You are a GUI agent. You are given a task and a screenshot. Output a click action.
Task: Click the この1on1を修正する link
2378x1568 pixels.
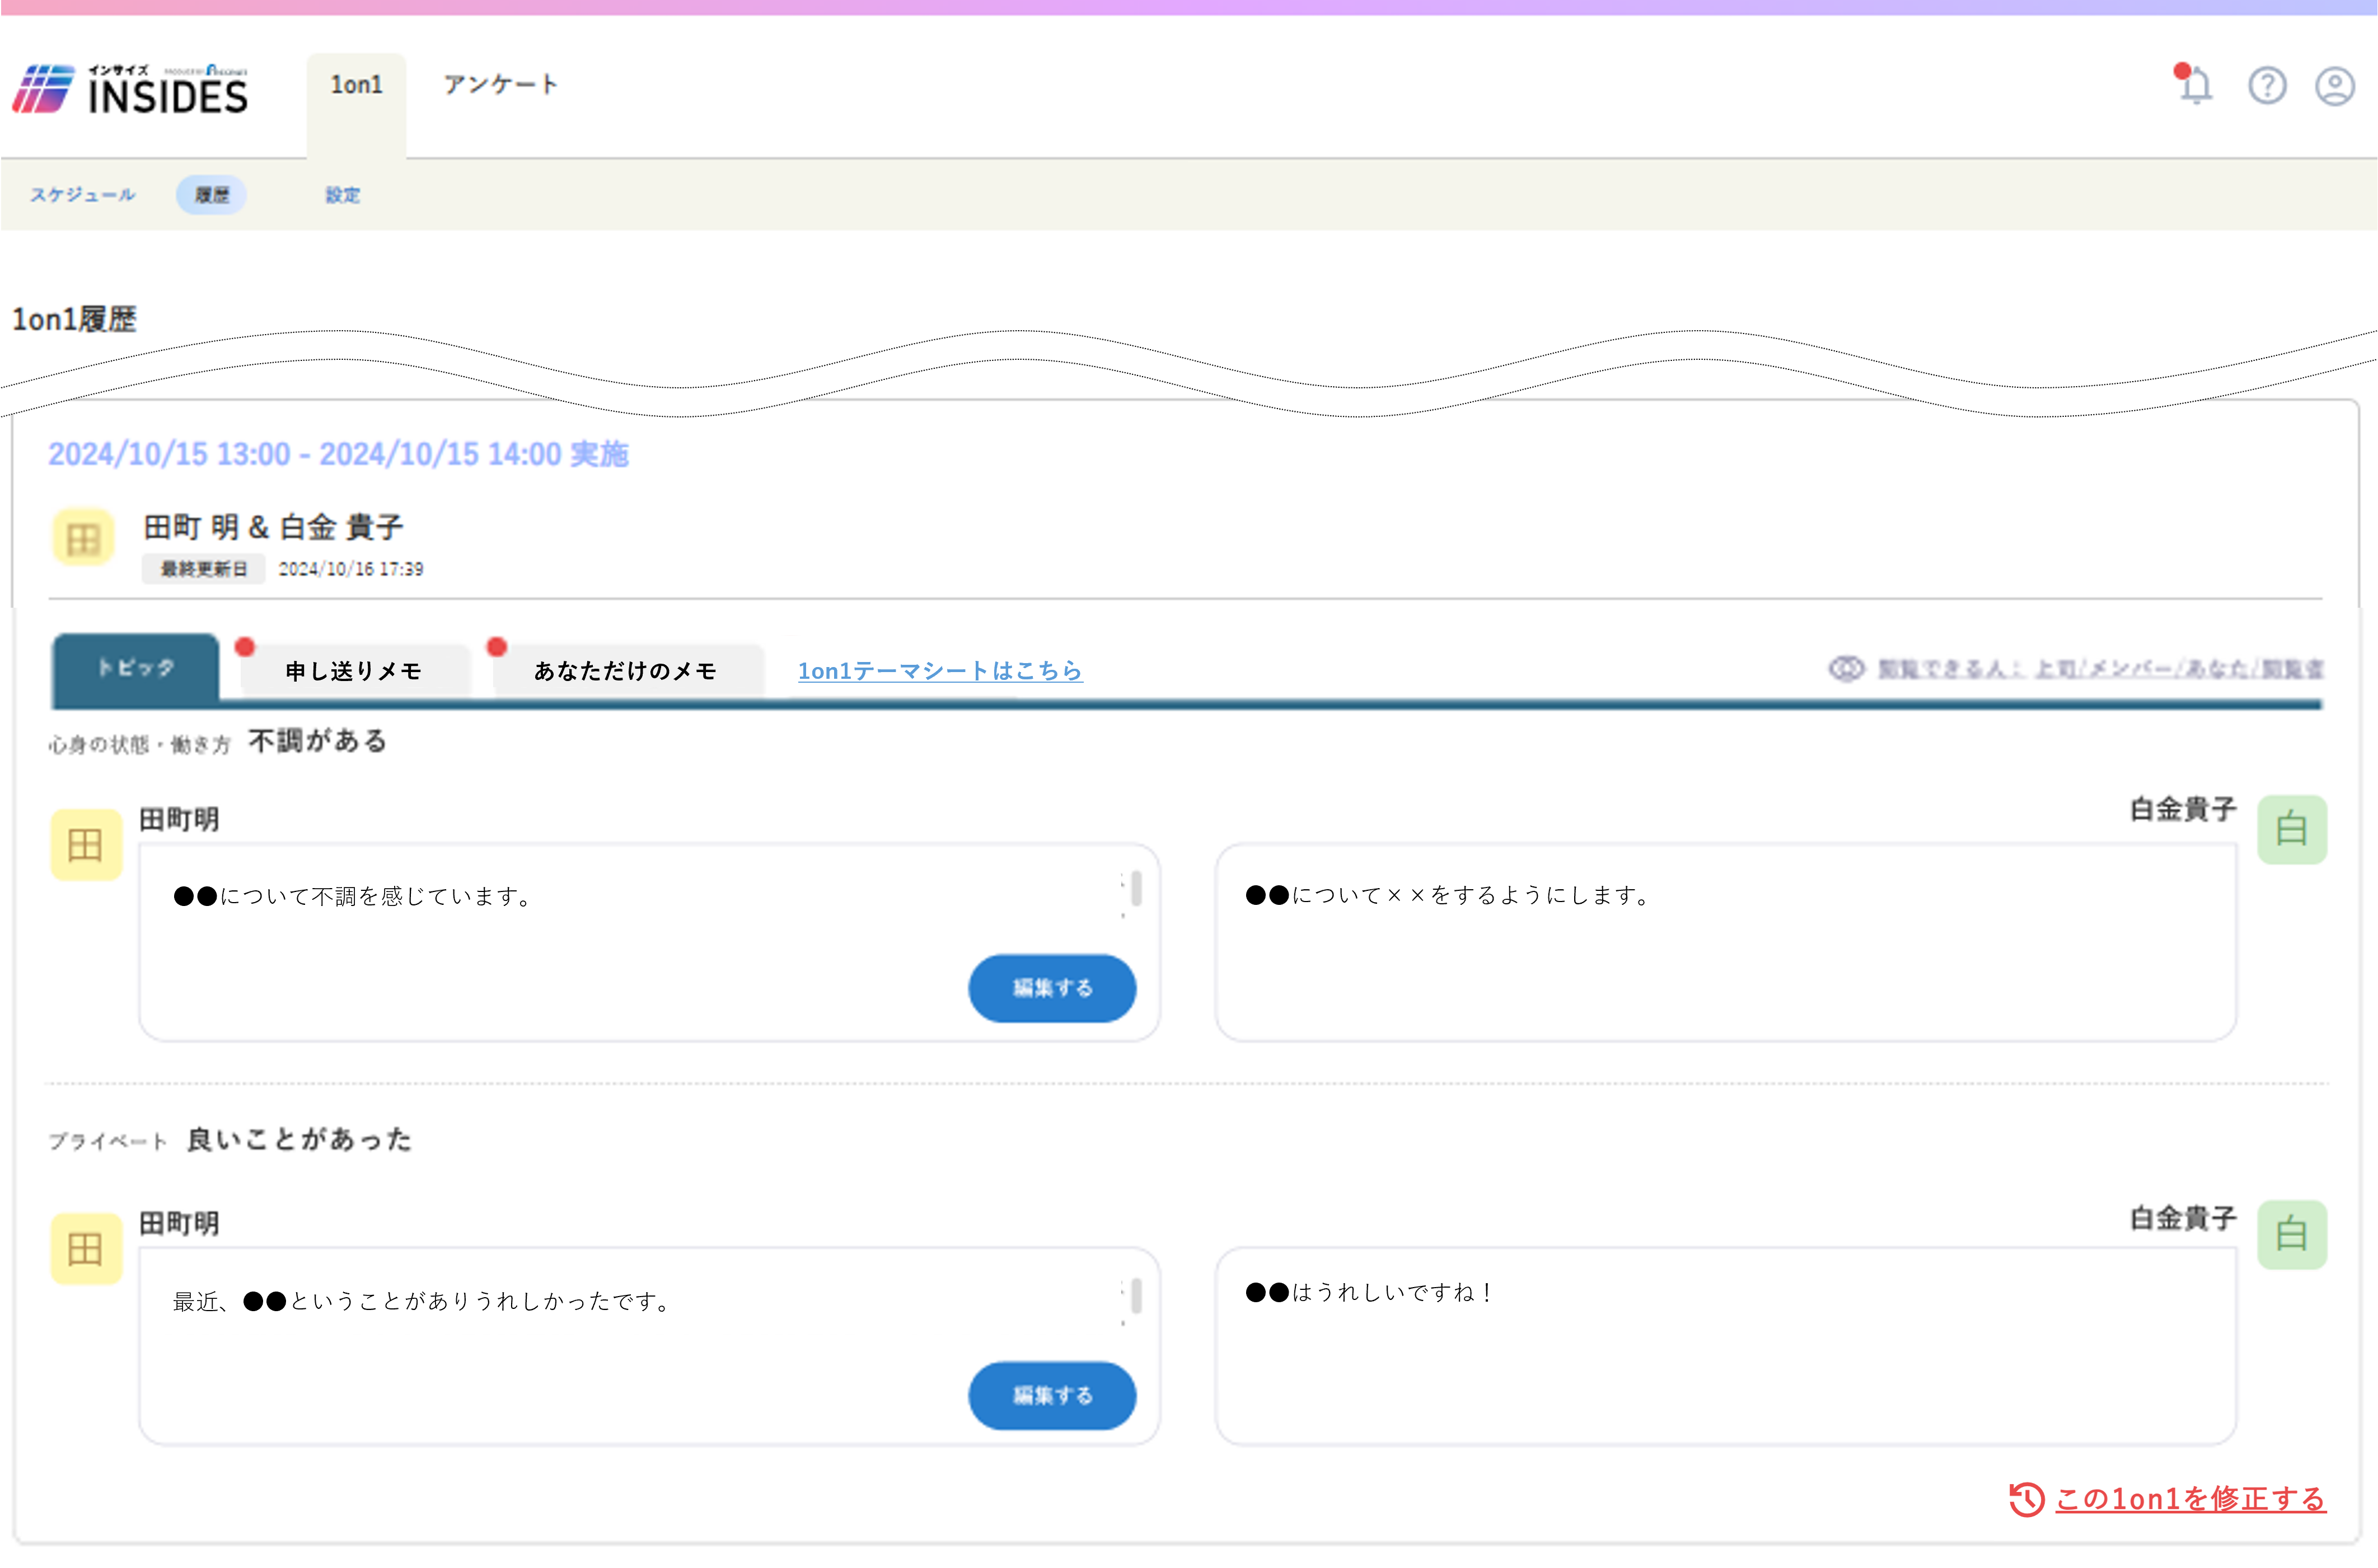pos(2190,1498)
